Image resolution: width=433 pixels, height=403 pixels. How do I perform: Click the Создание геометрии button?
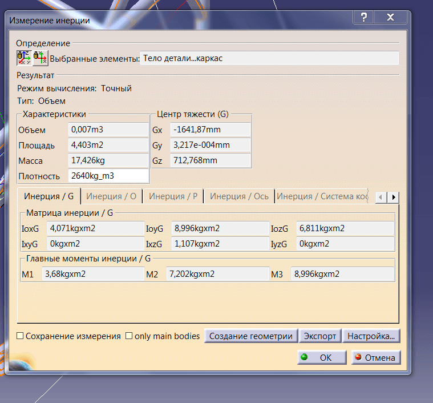coord(251,336)
